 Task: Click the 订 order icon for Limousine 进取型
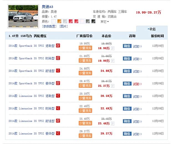point(58,96)
